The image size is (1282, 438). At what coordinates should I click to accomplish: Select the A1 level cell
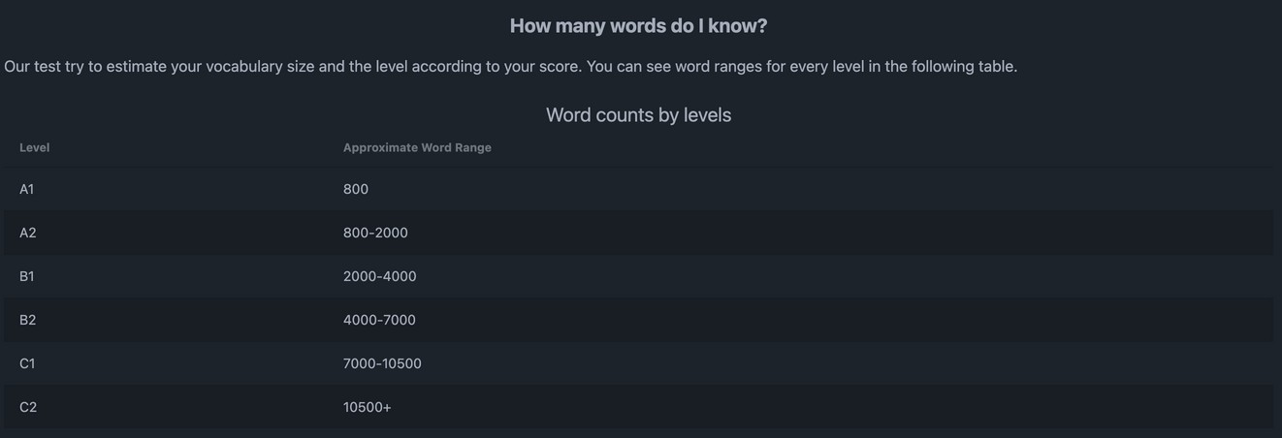(x=27, y=189)
